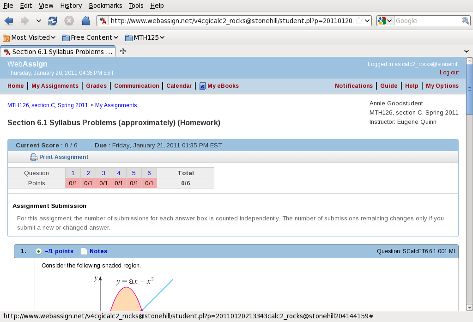Open the Tools menu in the menu bar
Viewport: 473px width, 322px height.
point(136,6)
